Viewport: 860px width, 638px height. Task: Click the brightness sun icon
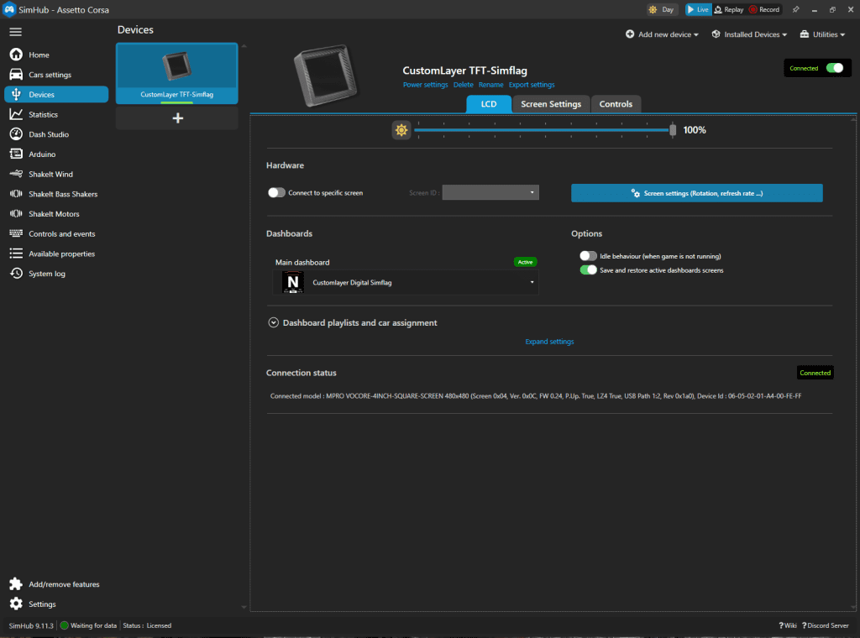click(401, 130)
